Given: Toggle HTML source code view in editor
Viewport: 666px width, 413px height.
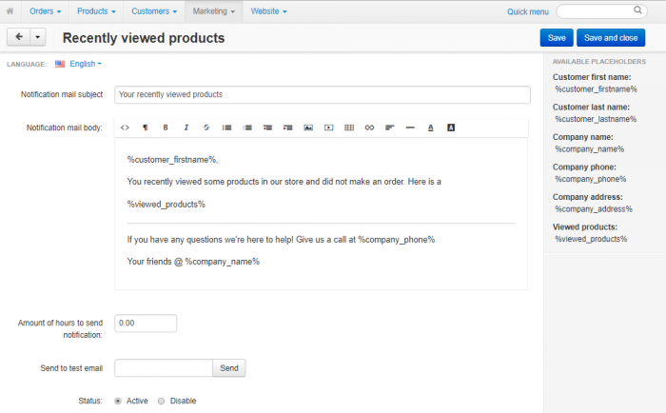Looking at the screenshot, I should pos(125,128).
